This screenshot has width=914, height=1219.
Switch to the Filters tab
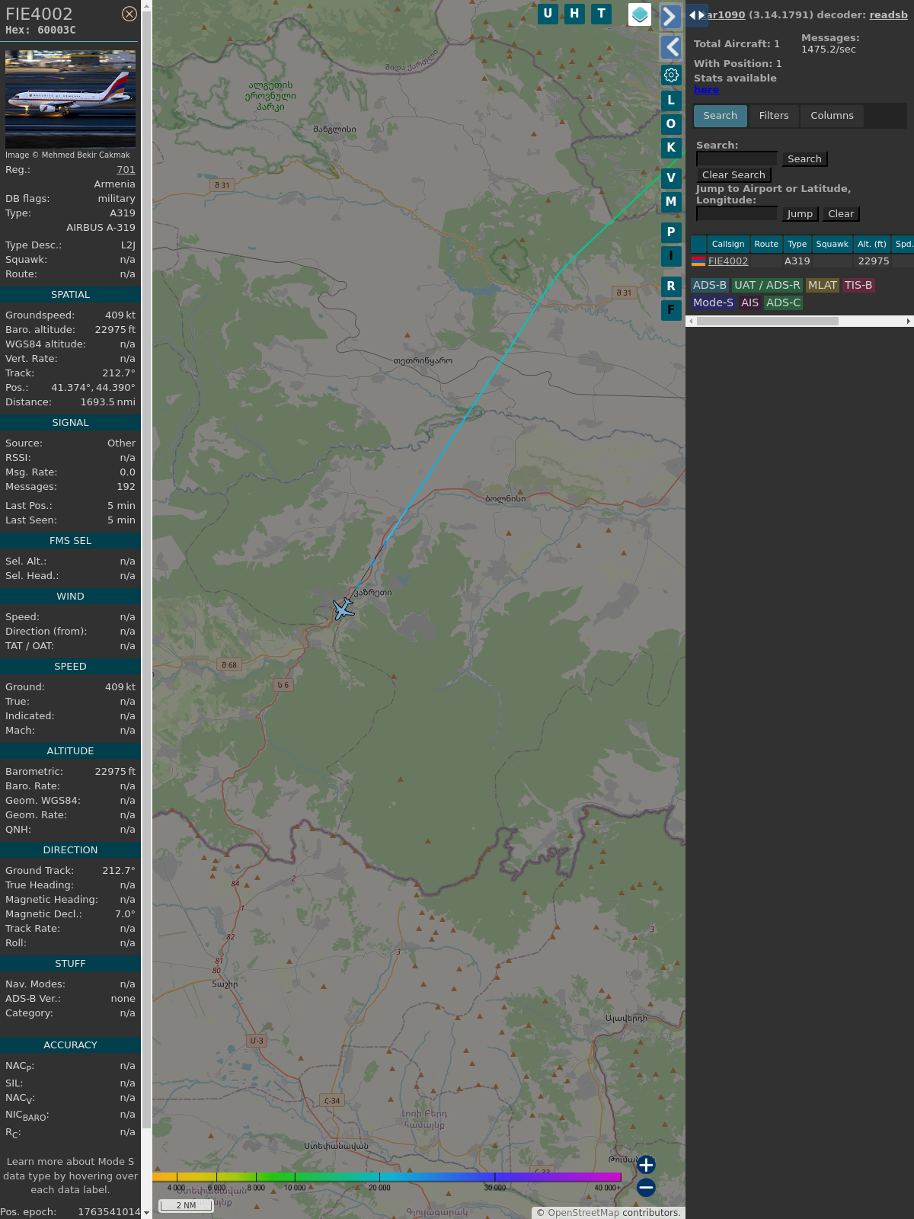(773, 116)
